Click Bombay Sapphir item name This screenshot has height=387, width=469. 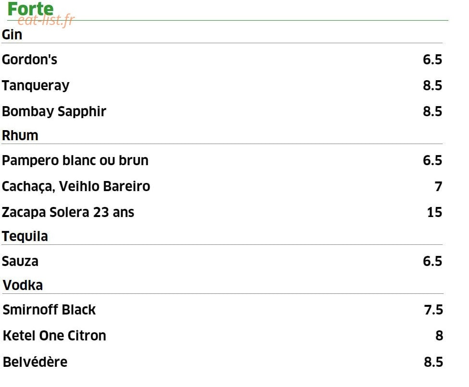coord(54,112)
